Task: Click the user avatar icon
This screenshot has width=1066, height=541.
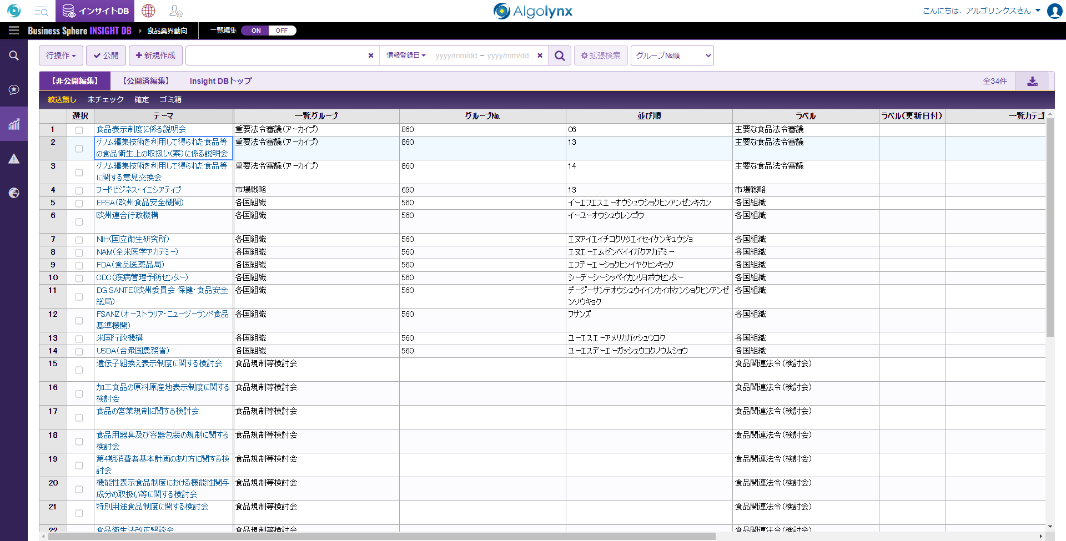Action: point(1054,11)
